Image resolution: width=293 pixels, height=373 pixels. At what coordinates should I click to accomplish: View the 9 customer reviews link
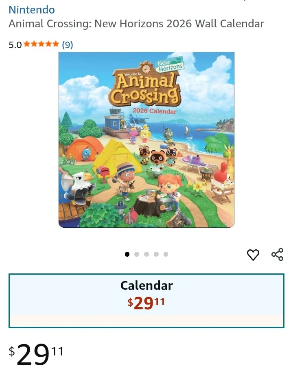[x=68, y=44]
